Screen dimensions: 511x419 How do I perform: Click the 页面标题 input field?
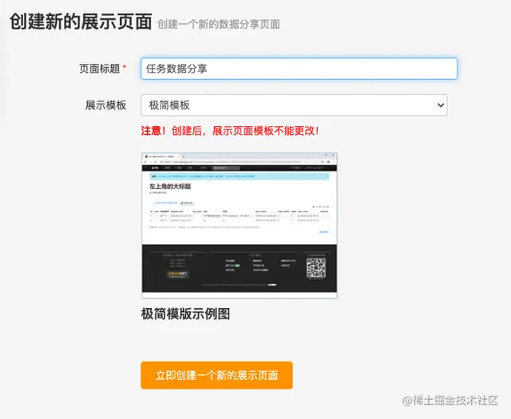[299, 69]
